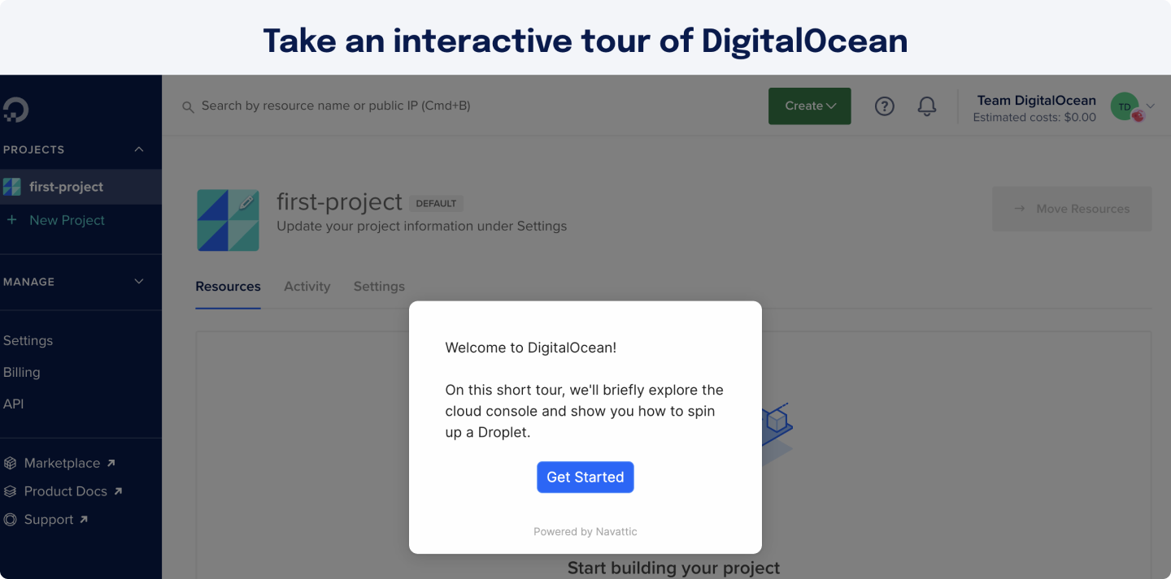Focus the resource search field

point(336,106)
